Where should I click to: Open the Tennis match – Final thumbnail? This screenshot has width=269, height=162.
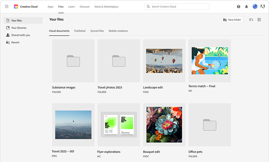pyautogui.click(x=209, y=61)
